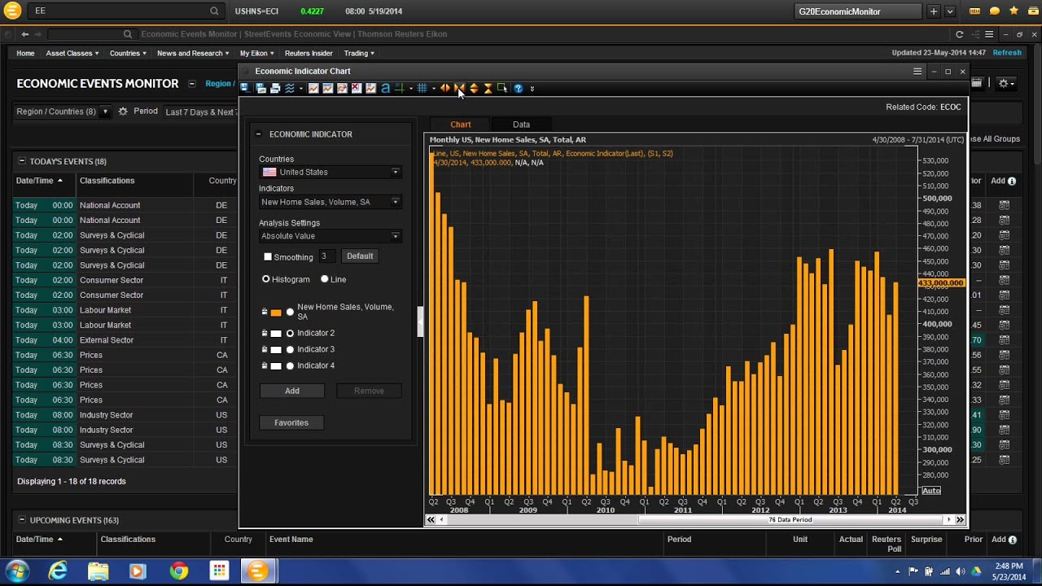Select the Indicator 3 radio button
The width and height of the screenshot is (1042, 586).
pyautogui.click(x=290, y=349)
